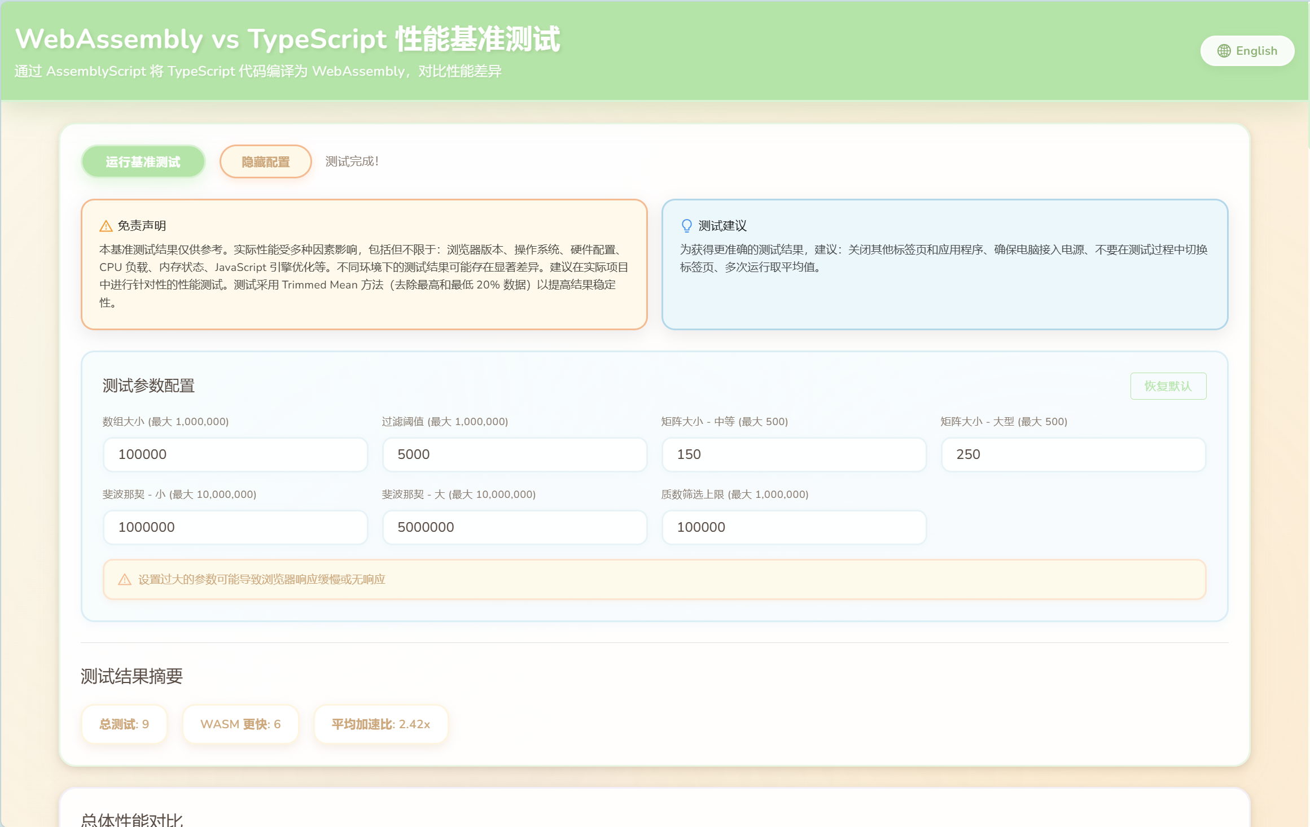Viewport: 1310px width, 827px height.
Task: Click the warning icon in the parameter alert
Action: [x=125, y=580]
